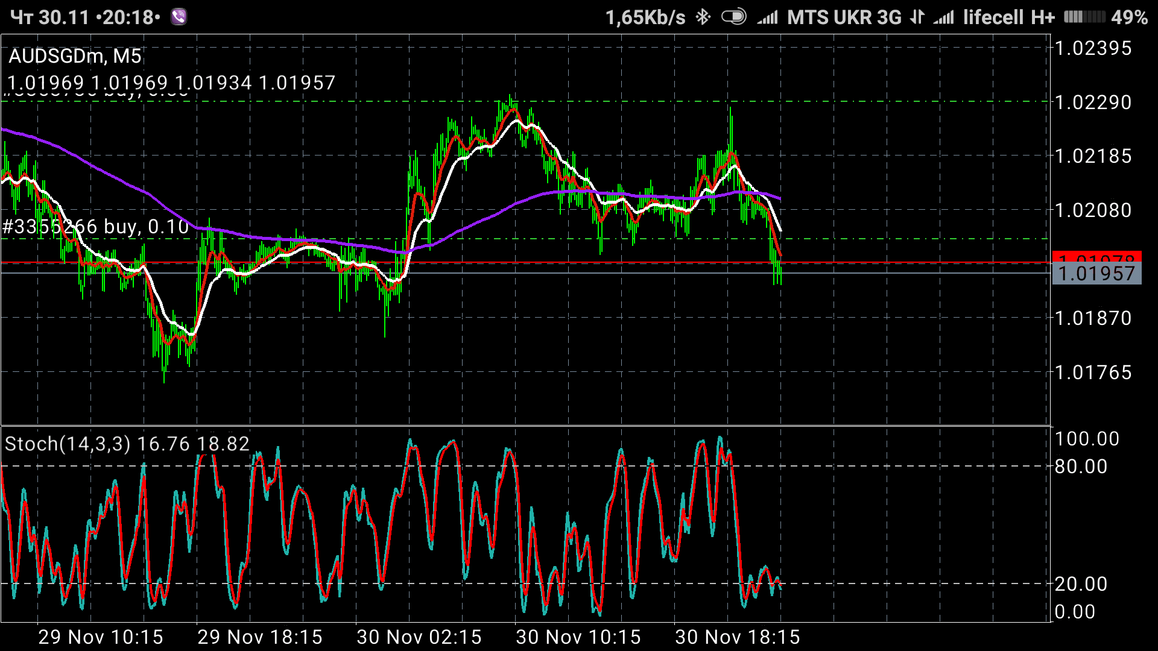Tap the status bar date and time
This screenshot has width=1158, height=651.
pos(86,17)
